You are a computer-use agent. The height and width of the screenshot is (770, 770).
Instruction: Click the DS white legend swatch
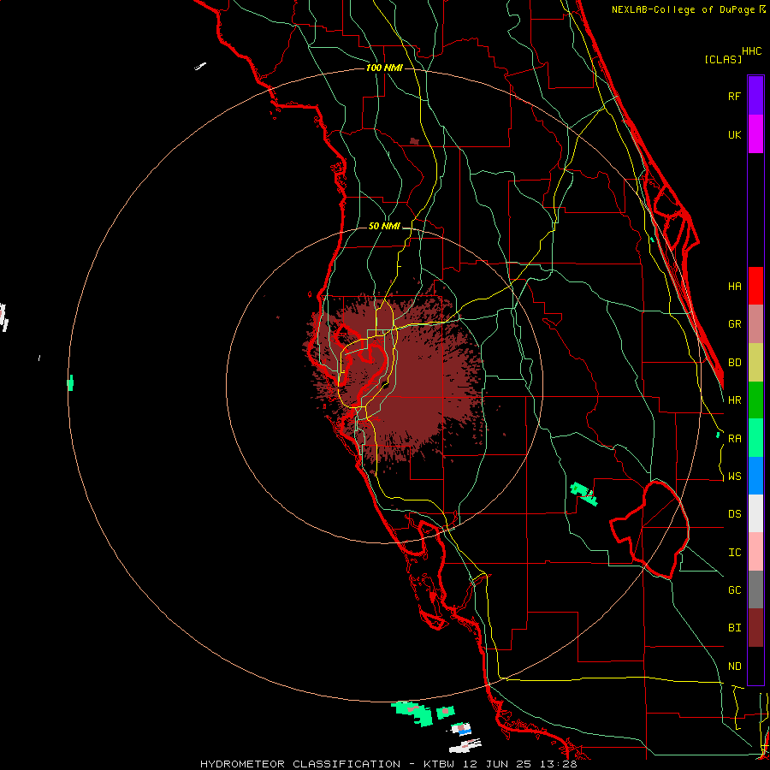755,513
